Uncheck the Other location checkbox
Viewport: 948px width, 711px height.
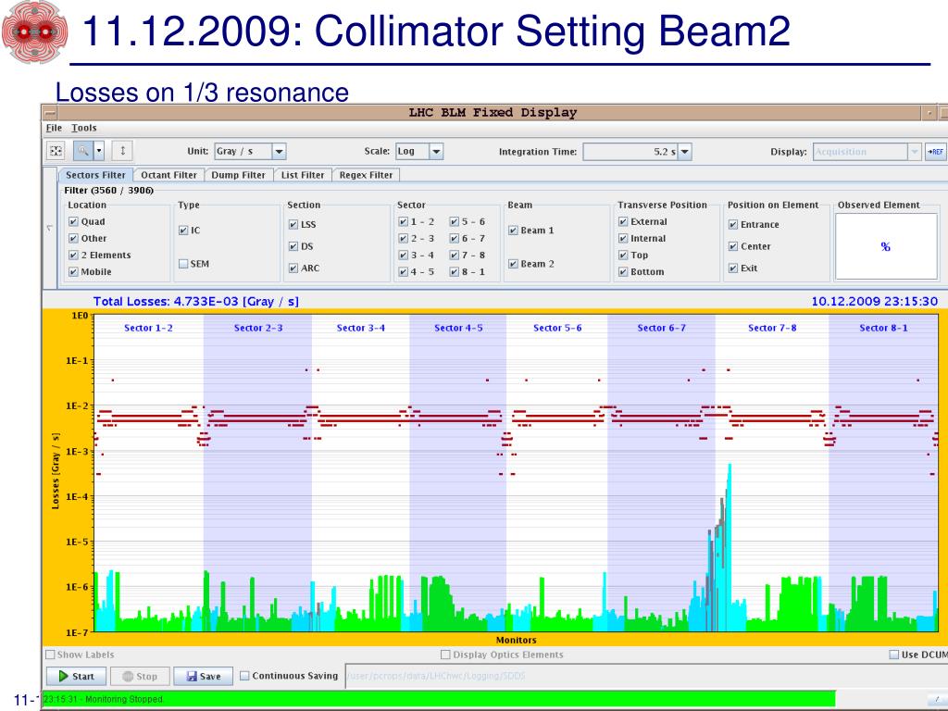(73, 239)
